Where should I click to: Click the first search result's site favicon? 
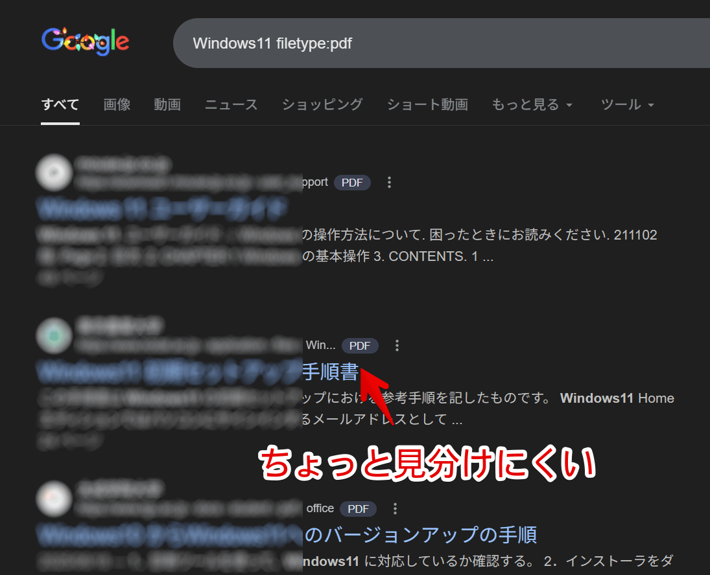pos(54,173)
